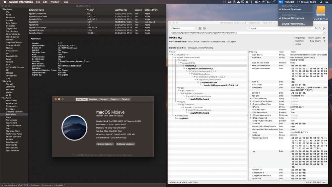Switch IORegistryExplorer to column view
This screenshot has height=187, width=332.
pos(204,28)
